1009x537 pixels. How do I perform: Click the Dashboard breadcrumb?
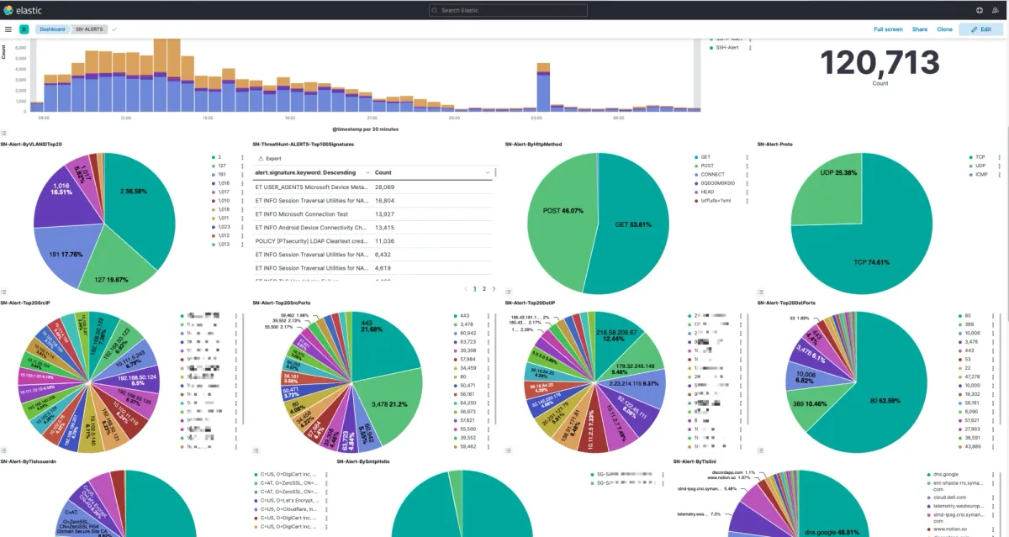tap(52, 29)
